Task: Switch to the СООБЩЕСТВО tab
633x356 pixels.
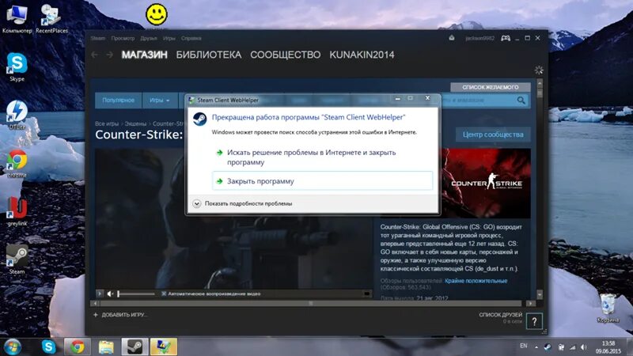Action: click(286, 55)
